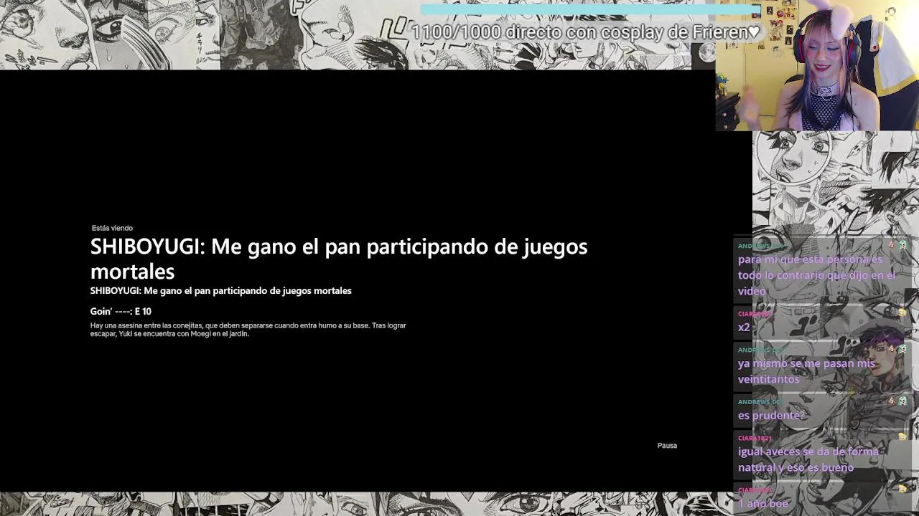Click the badge icon beside the 'x2' message
This screenshot has height=516, width=919.
click(x=902, y=313)
